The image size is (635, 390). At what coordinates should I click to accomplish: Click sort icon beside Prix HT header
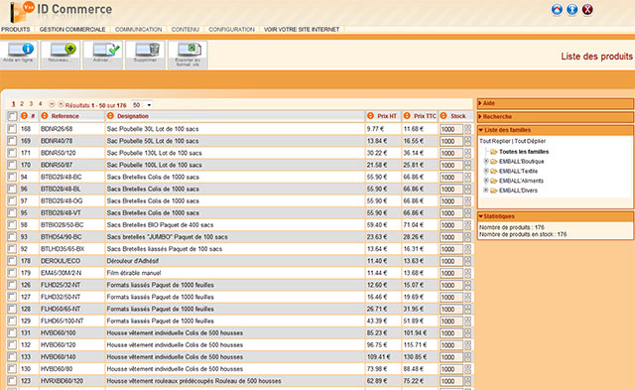370,116
